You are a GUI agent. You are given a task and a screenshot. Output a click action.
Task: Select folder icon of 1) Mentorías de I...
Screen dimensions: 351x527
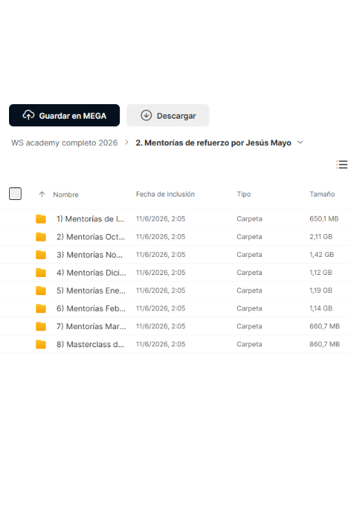tap(41, 219)
